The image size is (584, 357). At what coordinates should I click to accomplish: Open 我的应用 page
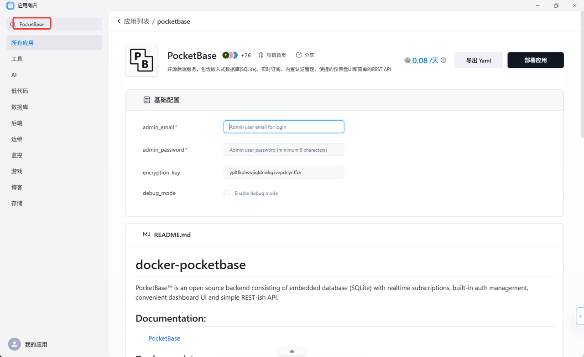[36, 345]
